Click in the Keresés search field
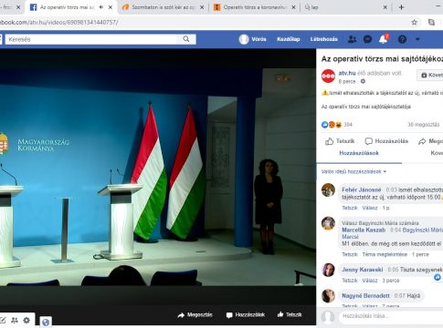443x328 pixels. pyautogui.click(x=92, y=39)
